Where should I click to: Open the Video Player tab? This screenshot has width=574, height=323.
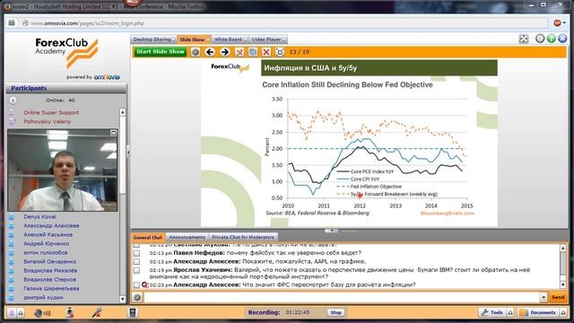click(268, 39)
